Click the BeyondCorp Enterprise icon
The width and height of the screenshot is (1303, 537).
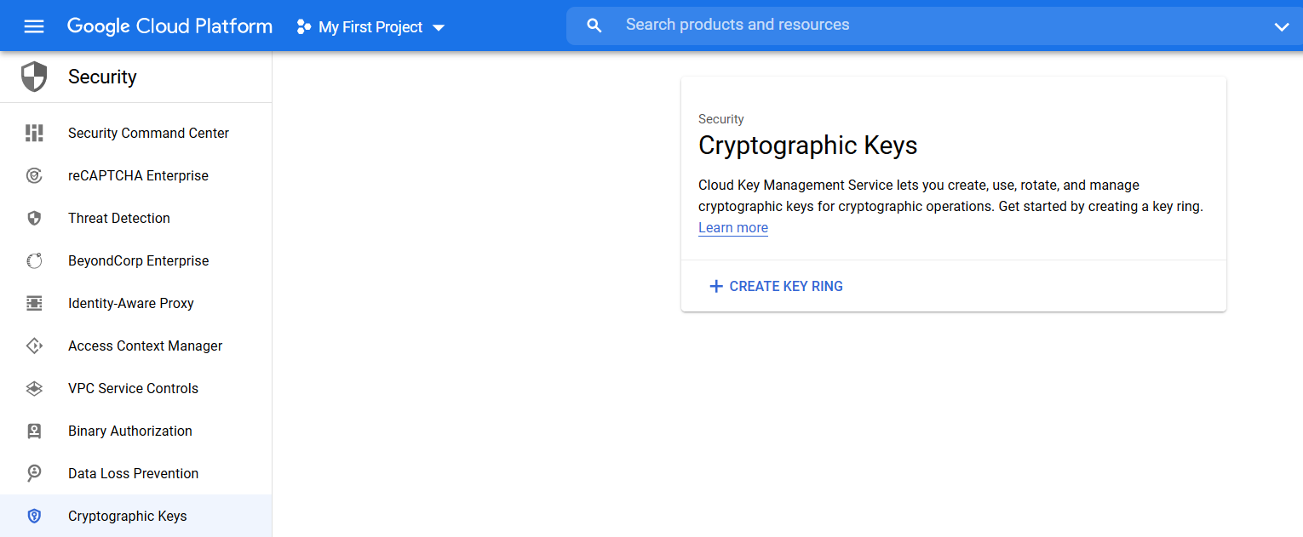34,260
